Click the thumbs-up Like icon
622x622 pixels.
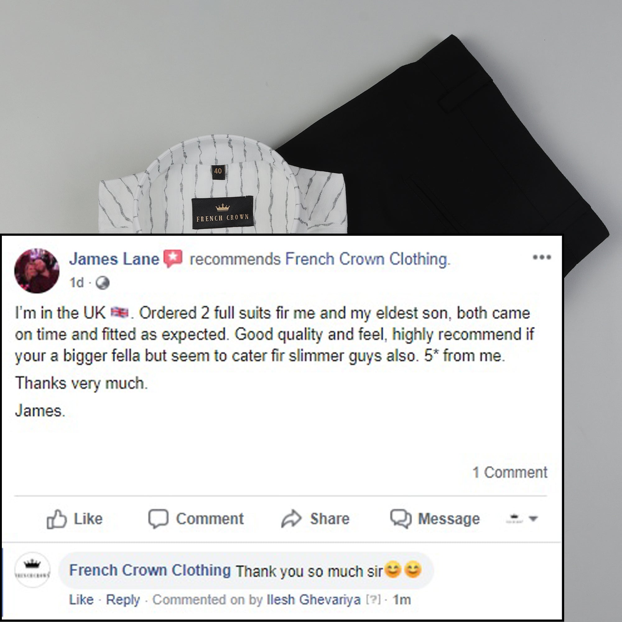tap(56, 519)
